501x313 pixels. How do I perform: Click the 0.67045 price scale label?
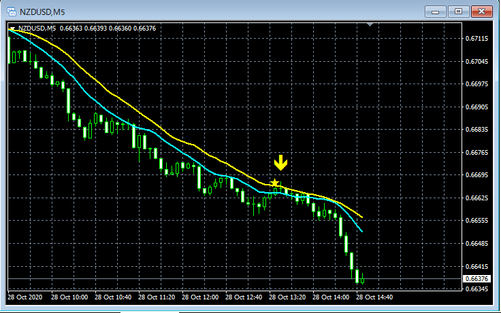pos(476,62)
